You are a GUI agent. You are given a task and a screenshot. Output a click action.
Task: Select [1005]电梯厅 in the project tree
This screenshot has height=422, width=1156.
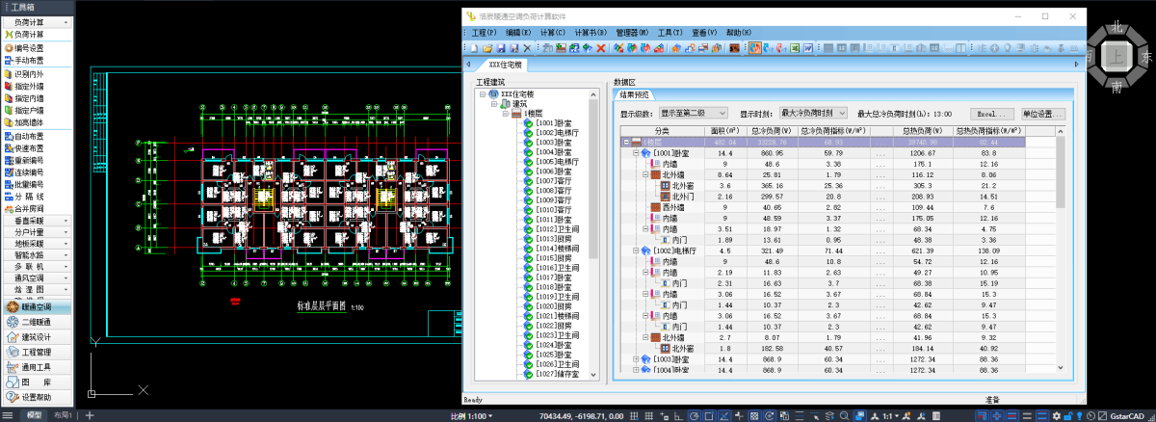pyautogui.click(x=556, y=162)
